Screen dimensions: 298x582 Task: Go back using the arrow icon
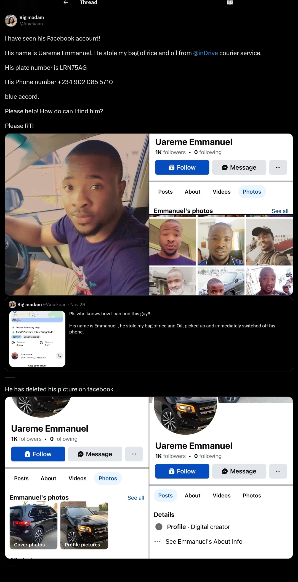coord(66,2)
